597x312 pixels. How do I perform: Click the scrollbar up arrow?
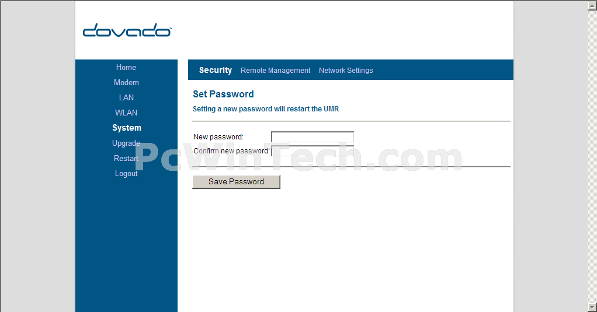click(x=592, y=6)
